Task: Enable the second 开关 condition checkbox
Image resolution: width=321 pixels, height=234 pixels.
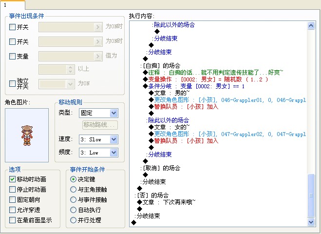Action: tap(12, 42)
